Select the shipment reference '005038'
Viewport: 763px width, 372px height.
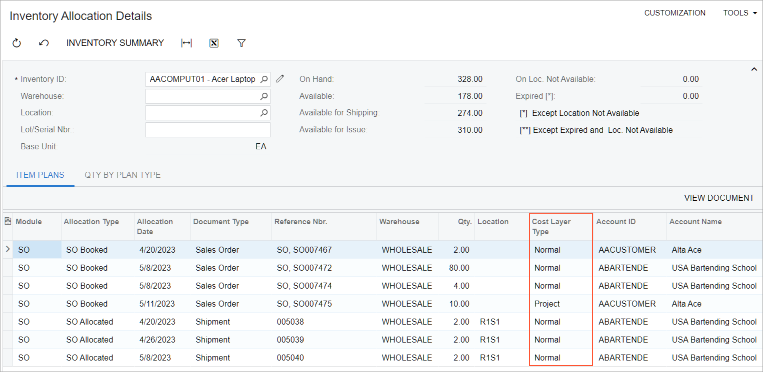[324, 322]
